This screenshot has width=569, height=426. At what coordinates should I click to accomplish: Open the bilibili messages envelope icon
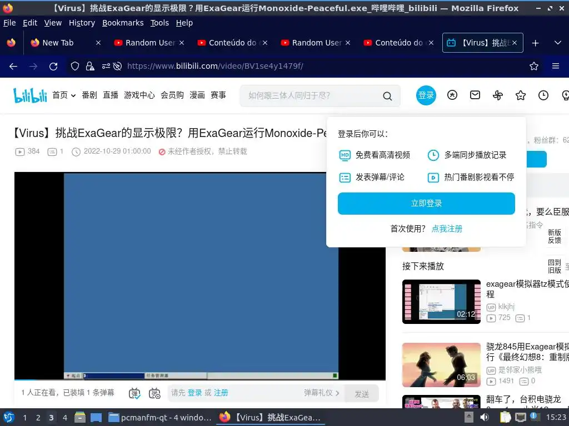pos(475,95)
